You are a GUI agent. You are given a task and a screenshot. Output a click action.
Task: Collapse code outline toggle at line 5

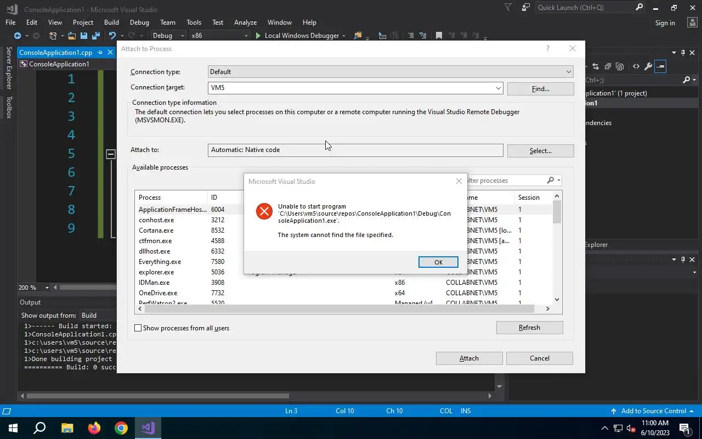coord(110,154)
